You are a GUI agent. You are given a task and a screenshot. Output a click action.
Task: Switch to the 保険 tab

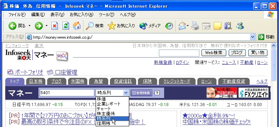[147, 81]
